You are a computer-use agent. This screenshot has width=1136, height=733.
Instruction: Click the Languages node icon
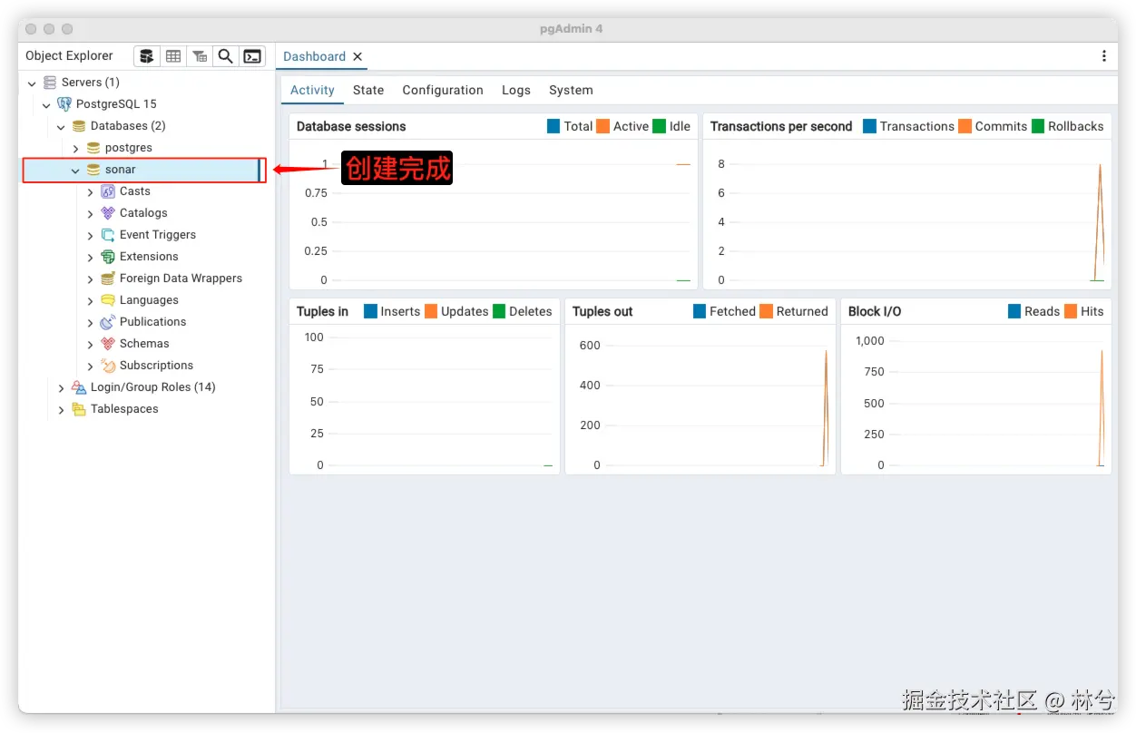click(x=108, y=300)
